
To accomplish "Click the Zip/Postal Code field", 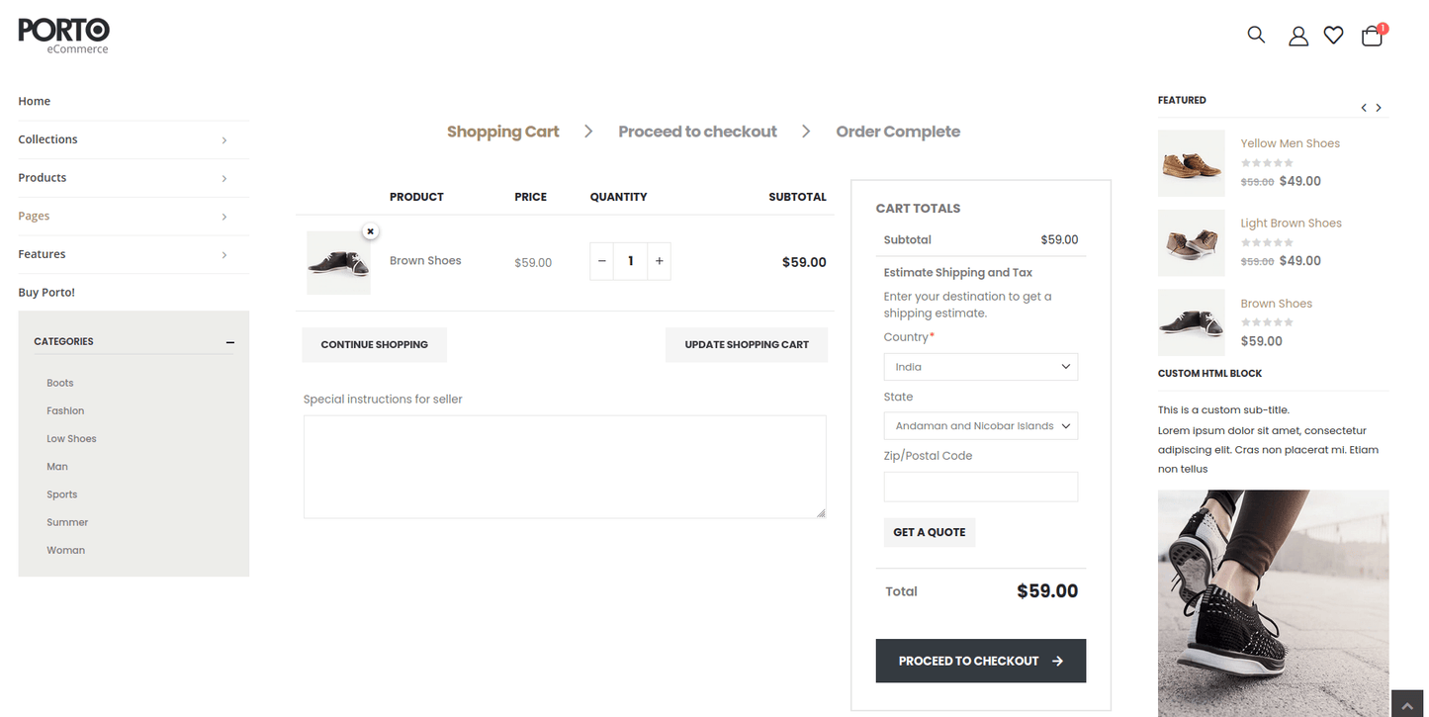I will pyautogui.click(x=980, y=487).
